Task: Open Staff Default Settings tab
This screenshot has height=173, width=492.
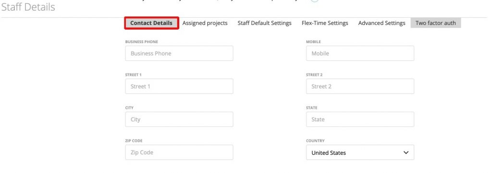Action: click(x=265, y=23)
